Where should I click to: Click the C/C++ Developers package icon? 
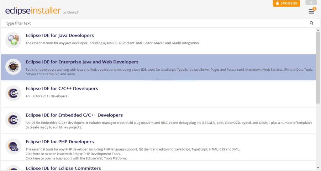[x=13, y=93]
